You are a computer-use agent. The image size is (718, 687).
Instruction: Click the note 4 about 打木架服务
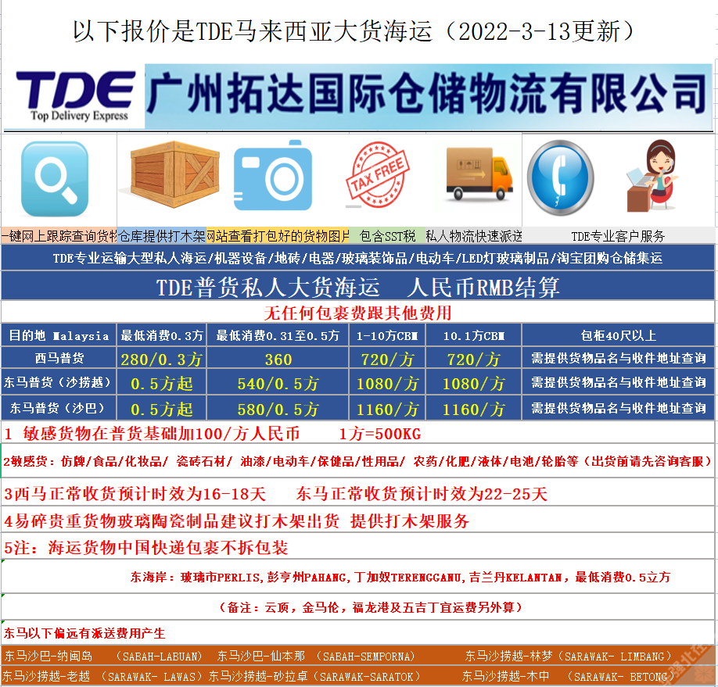point(236,521)
